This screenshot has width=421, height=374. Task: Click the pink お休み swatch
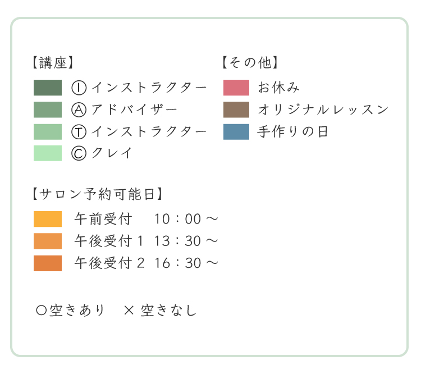236,88
